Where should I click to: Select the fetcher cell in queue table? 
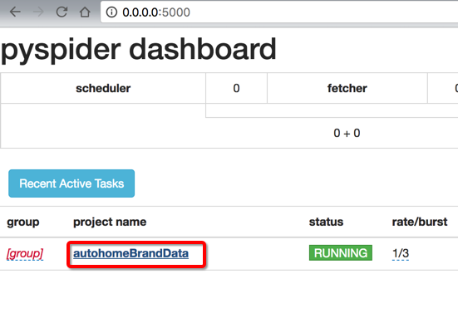(x=347, y=88)
